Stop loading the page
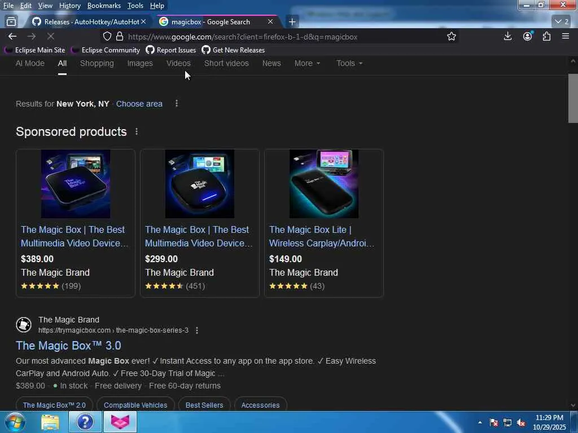Image resolution: width=578 pixels, height=433 pixels. tap(50, 37)
